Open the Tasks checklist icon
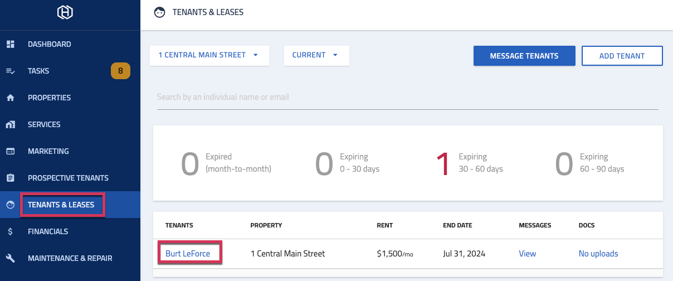The image size is (673, 281). pos(10,71)
